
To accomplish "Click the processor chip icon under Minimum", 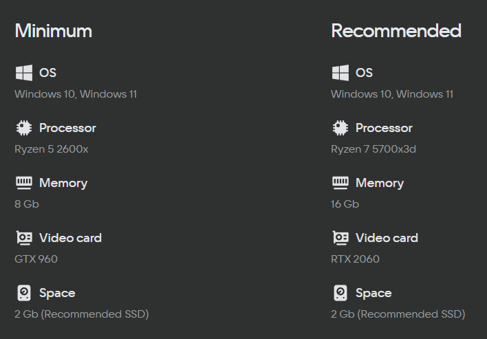I will (24, 128).
